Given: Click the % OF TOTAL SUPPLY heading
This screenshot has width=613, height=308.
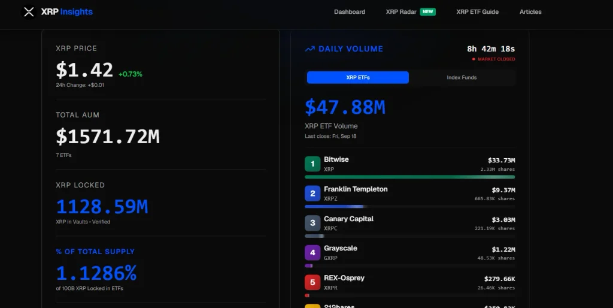Looking at the screenshot, I should [95, 252].
